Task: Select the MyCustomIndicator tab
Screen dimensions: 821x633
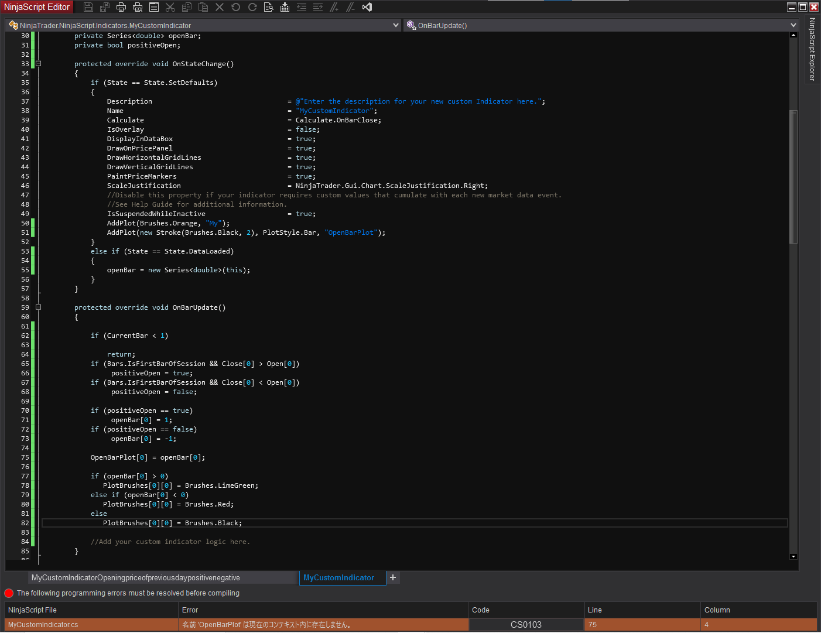Action: 338,578
